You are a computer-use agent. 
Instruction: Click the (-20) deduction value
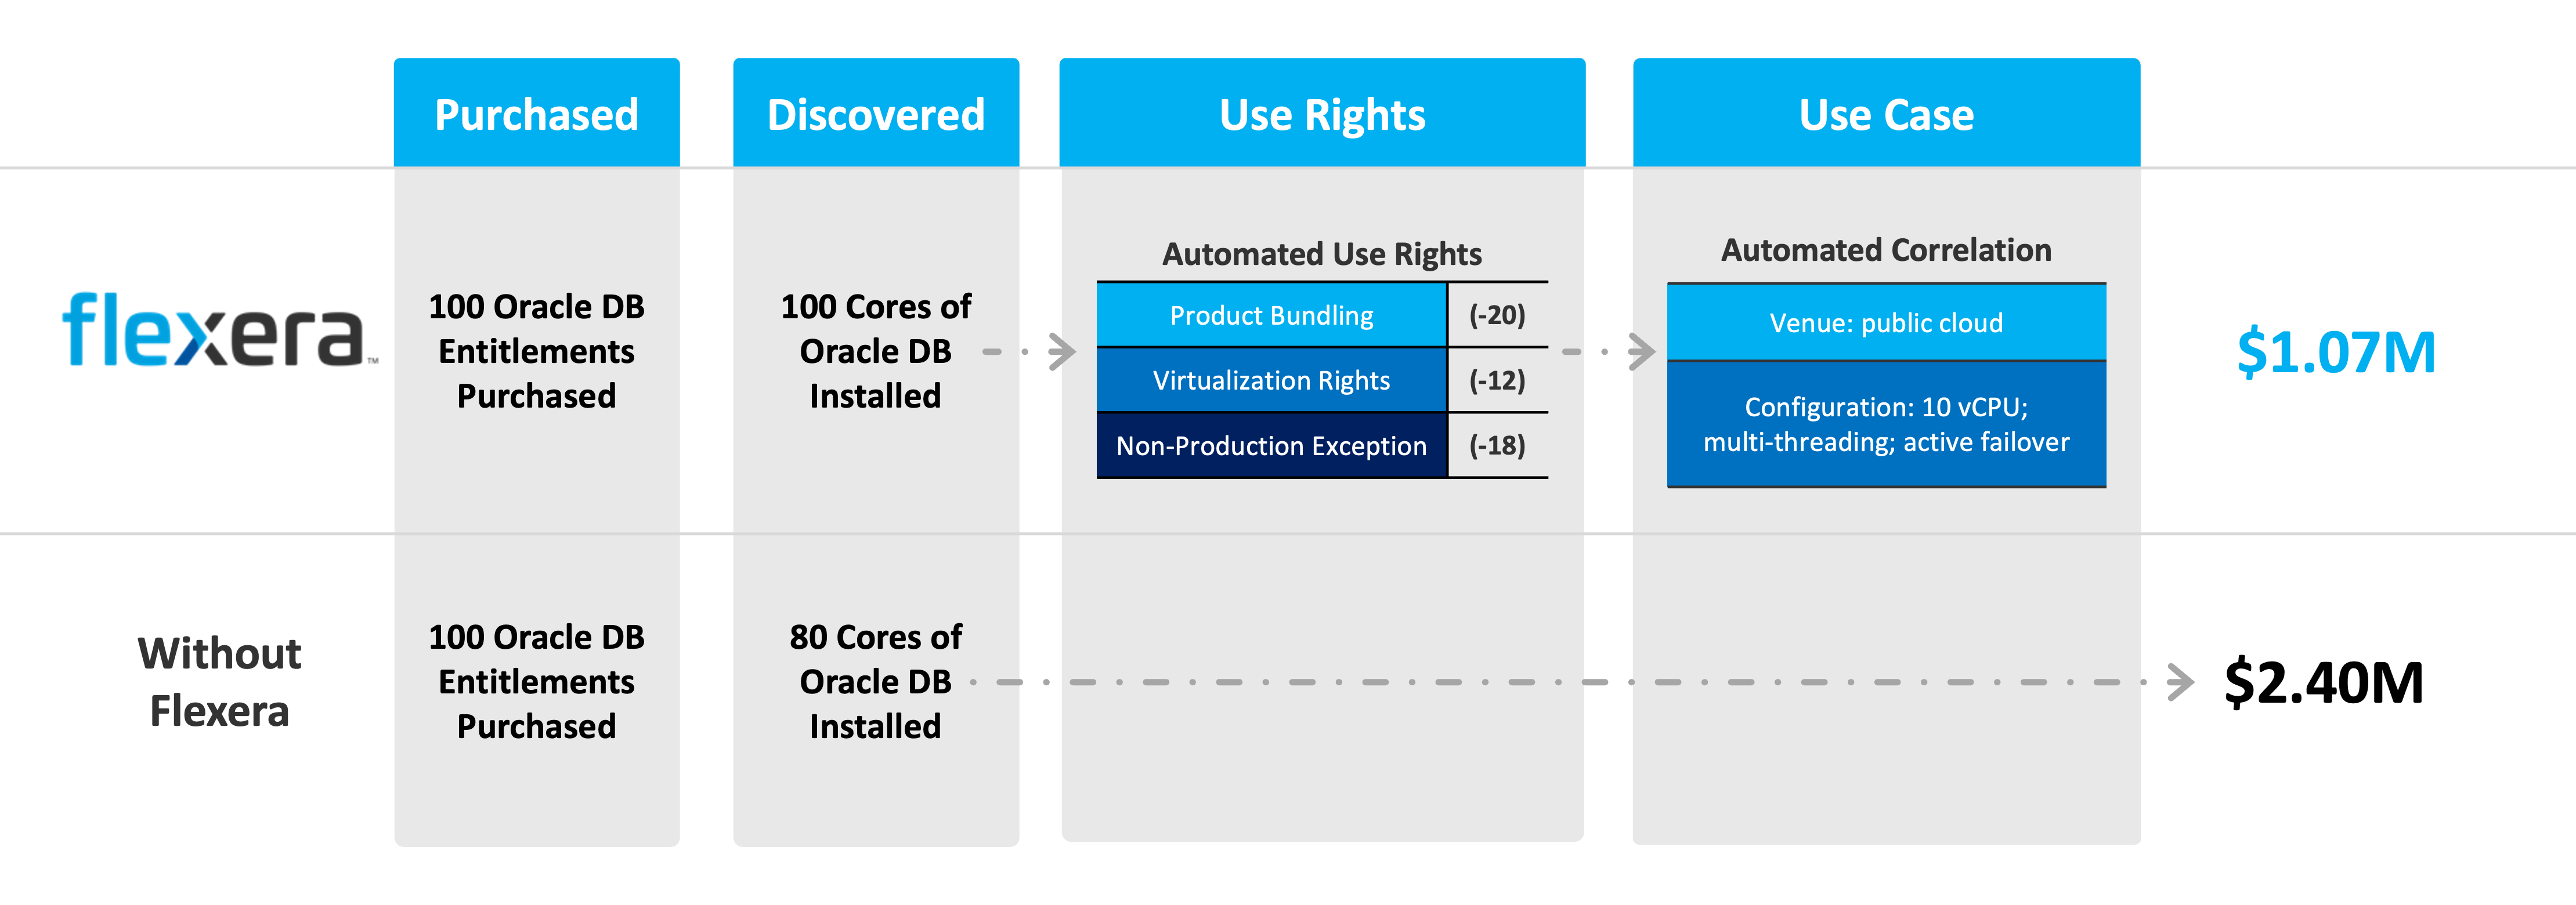1497,315
